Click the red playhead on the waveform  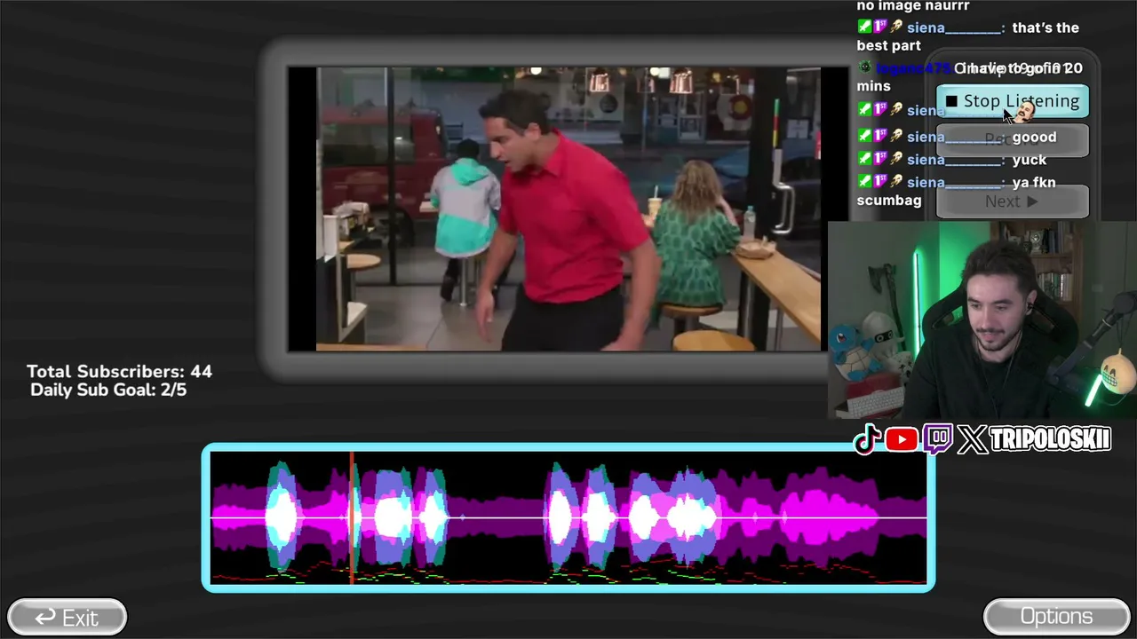coord(352,518)
